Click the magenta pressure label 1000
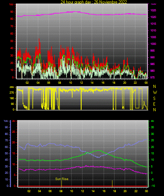The width and height of the screenshot is (164, 196). pos(153,44)
